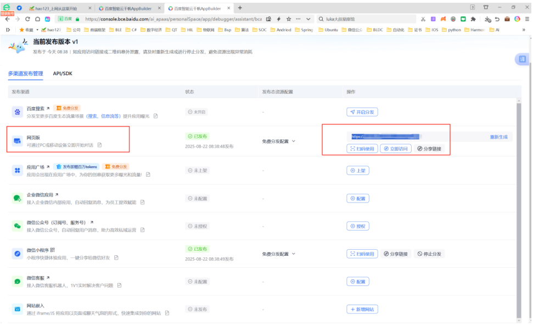Click the Baidu Search channel paw icon
The image size is (533, 326).
point(18,112)
